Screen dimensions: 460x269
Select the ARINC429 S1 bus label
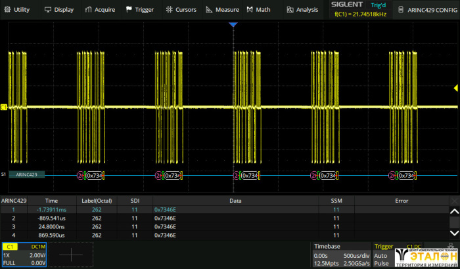(x=26, y=175)
